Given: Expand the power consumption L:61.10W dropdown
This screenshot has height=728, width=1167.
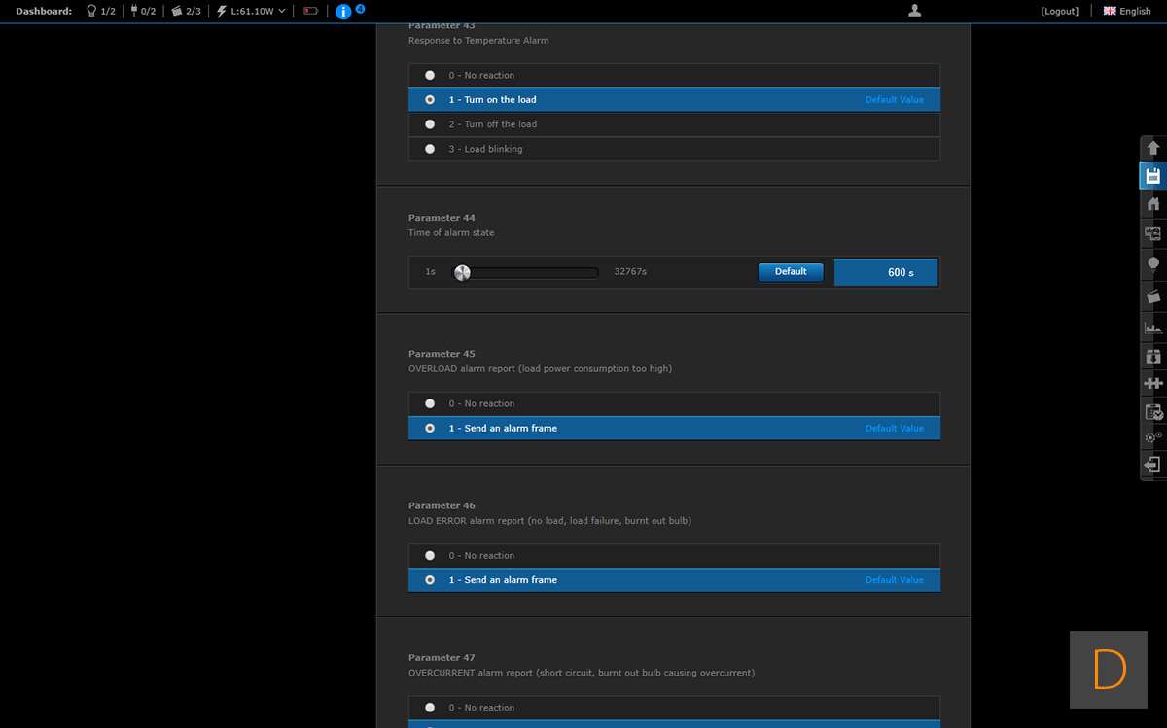Looking at the screenshot, I should click(x=252, y=12).
